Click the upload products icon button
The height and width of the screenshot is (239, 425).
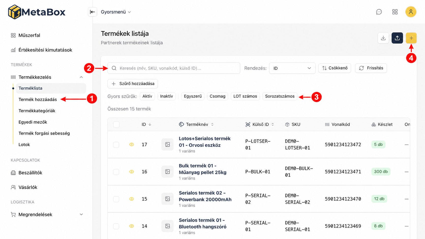[397, 38]
